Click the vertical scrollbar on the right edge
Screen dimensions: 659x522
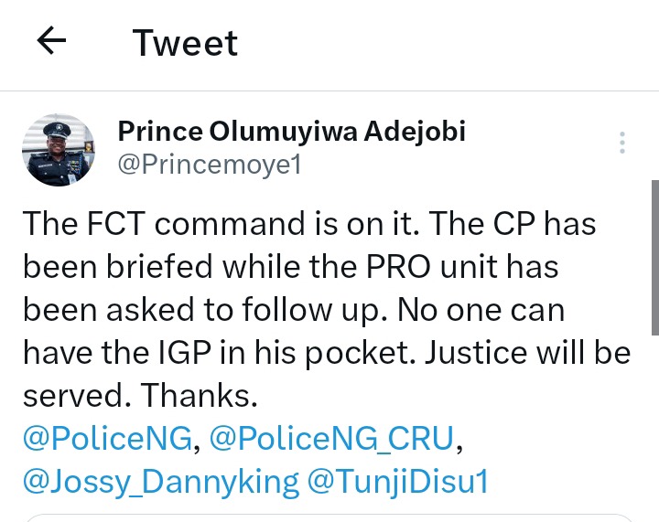[654, 256]
